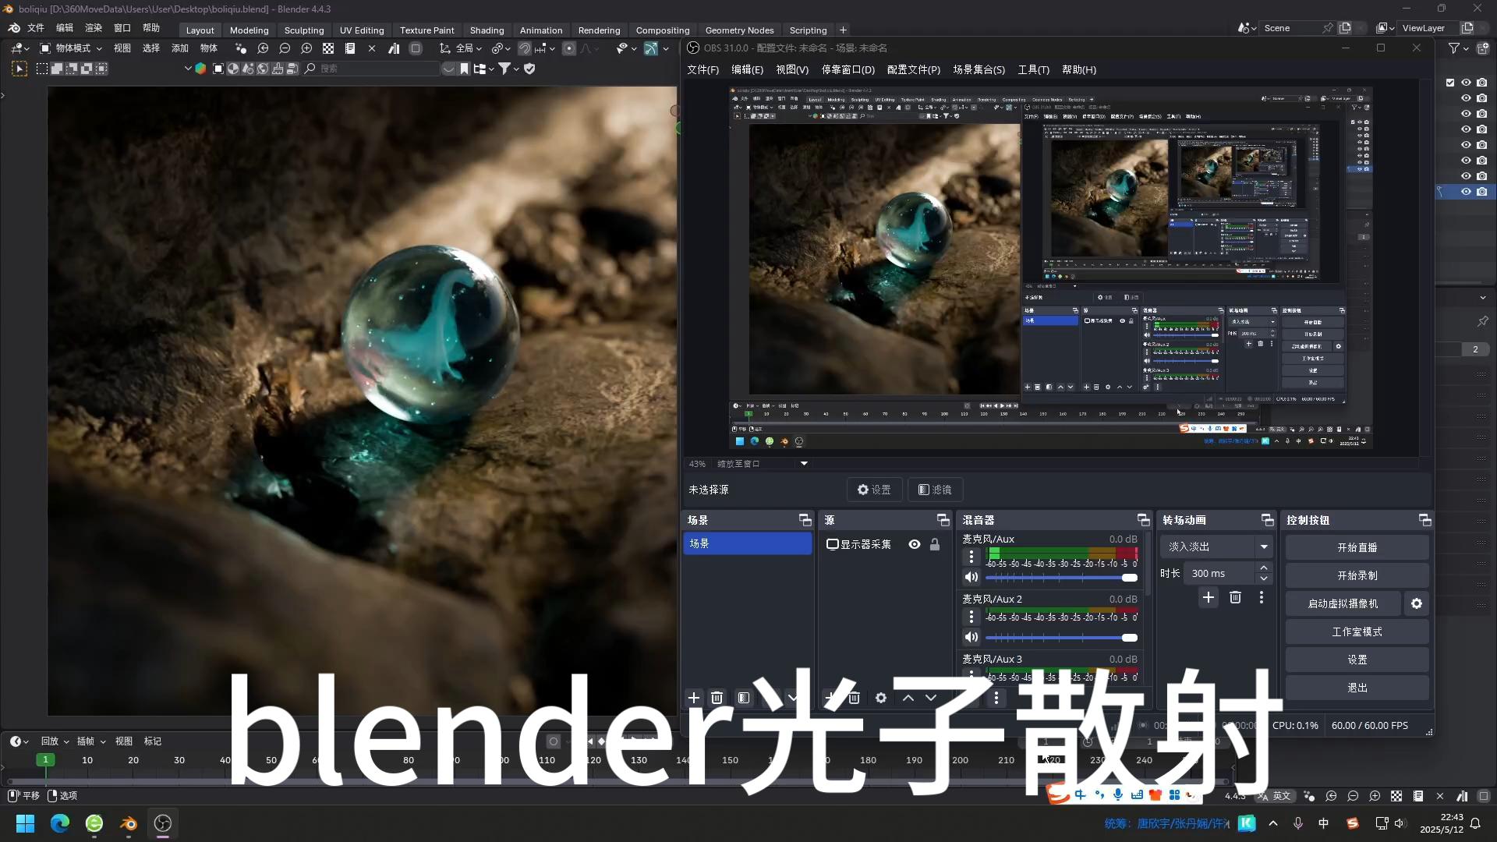Click 开始直播 in OBS controls
This screenshot has height=842, width=1497.
(1357, 547)
